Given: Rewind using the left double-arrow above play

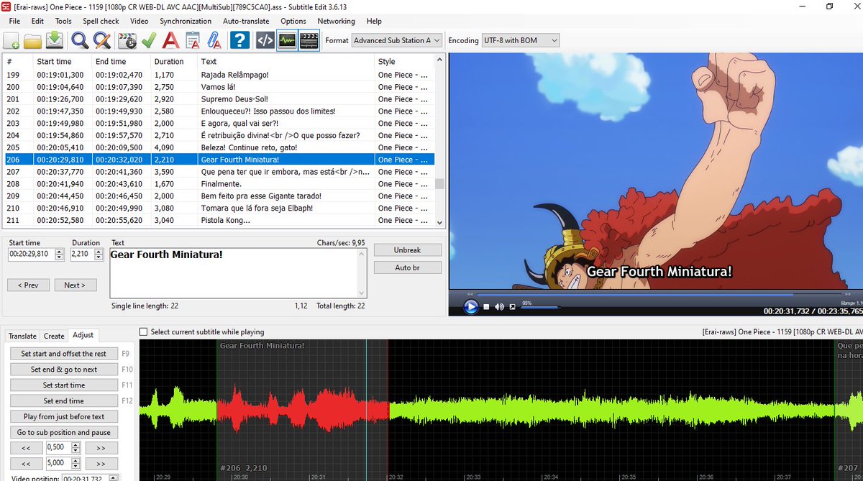Looking at the screenshot, I should [x=470, y=294].
